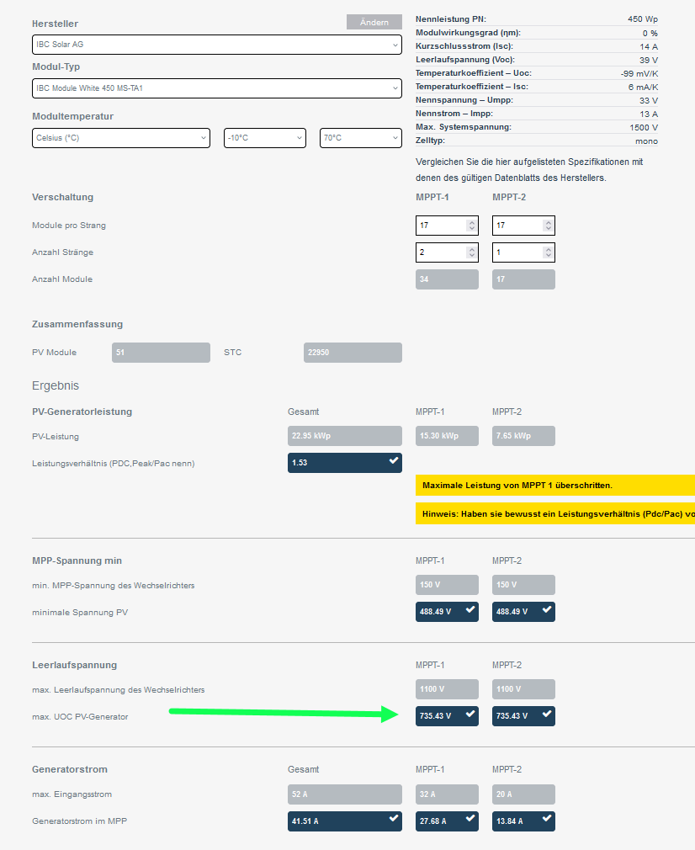Click the checkmark on Gesamt 41.51 A
The width and height of the screenshot is (695, 850).
pyautogui.click(x=394, y=819)
